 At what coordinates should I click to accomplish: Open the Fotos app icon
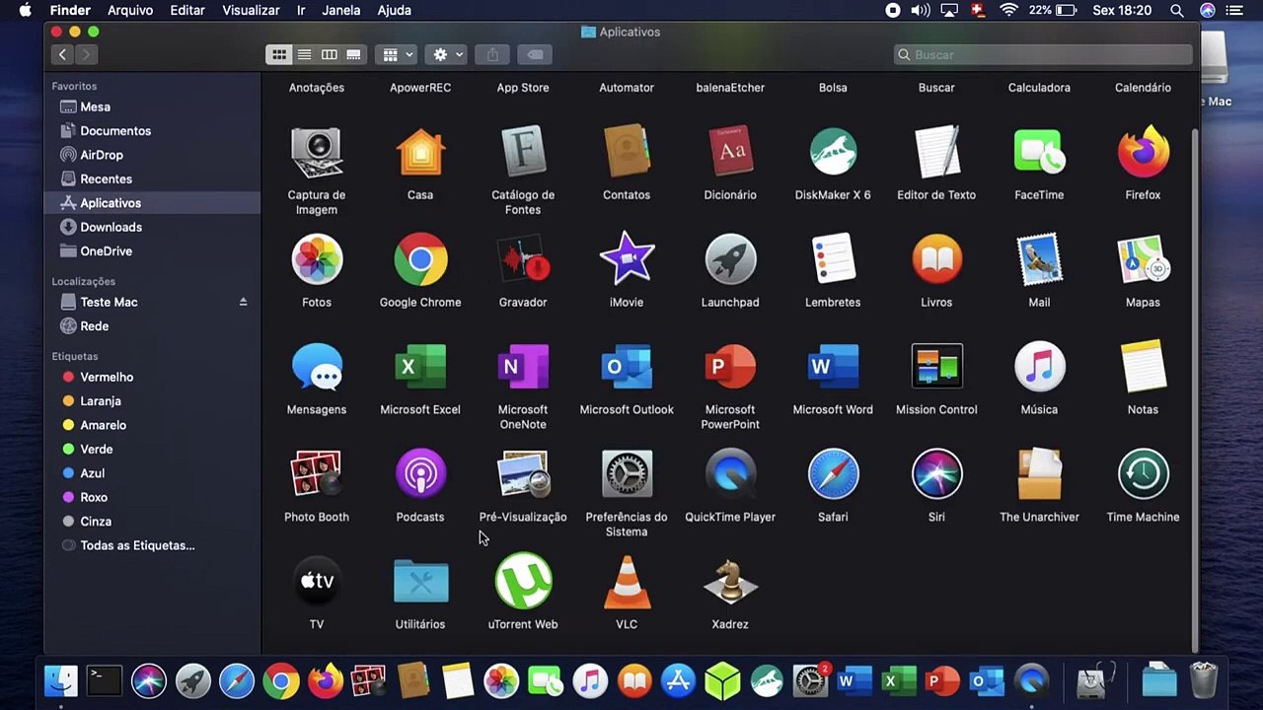coord(317,260)
